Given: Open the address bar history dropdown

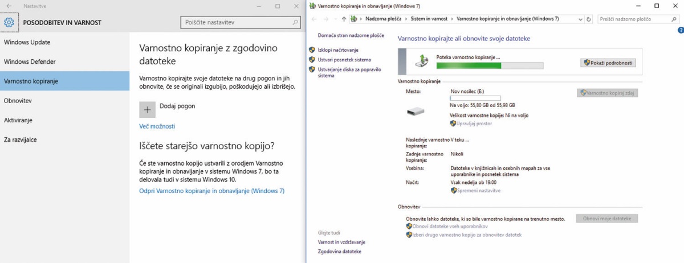Looking at the screenshot, I should (581, 19).
